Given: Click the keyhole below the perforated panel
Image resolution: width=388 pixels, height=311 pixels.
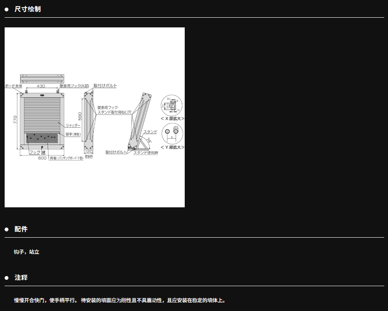Looking at the screenshot, I should [42, 147].
